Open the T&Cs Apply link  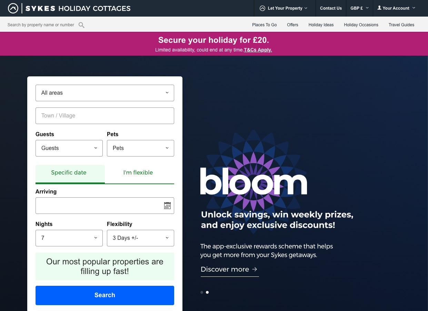[x=258, y=50]
